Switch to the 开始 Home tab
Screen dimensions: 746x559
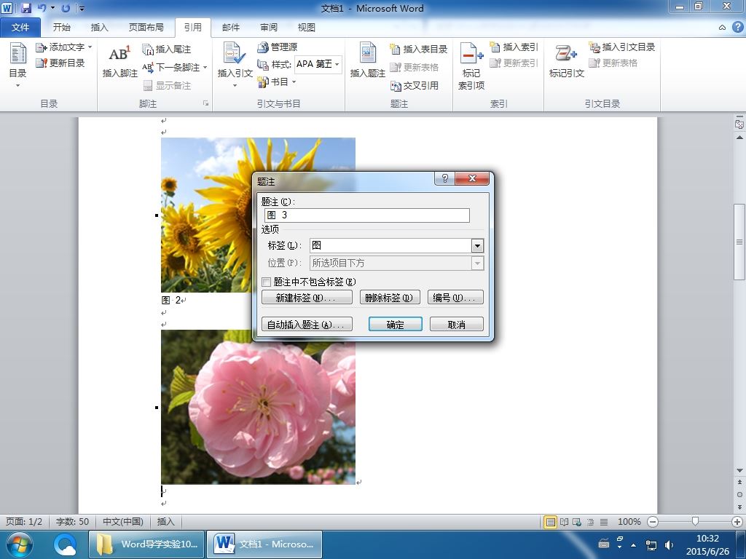[x=61, y=27]
